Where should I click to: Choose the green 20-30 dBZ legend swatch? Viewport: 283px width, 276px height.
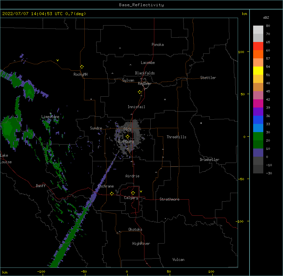tap(258, 136)
